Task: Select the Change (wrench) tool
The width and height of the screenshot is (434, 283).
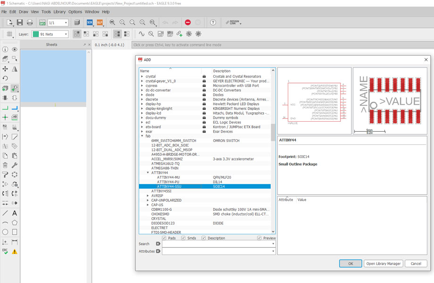Action: (15, 165)
